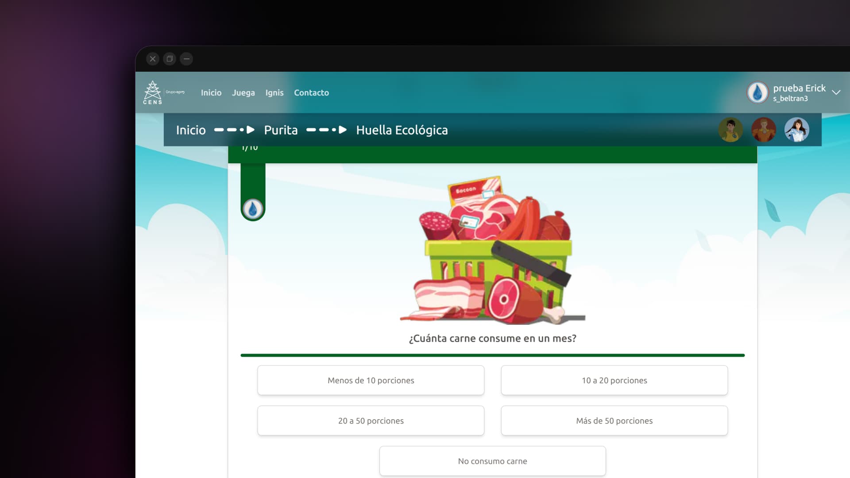Open the Contacto page
This screenshot has width=850, height=478.
pos(311,93)
